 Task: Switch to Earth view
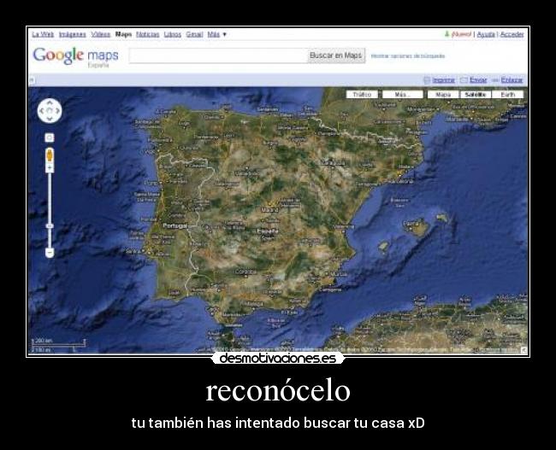[508, 95]
